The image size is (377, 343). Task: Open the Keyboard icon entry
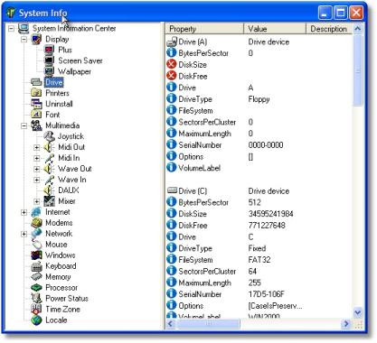point(36,266)
